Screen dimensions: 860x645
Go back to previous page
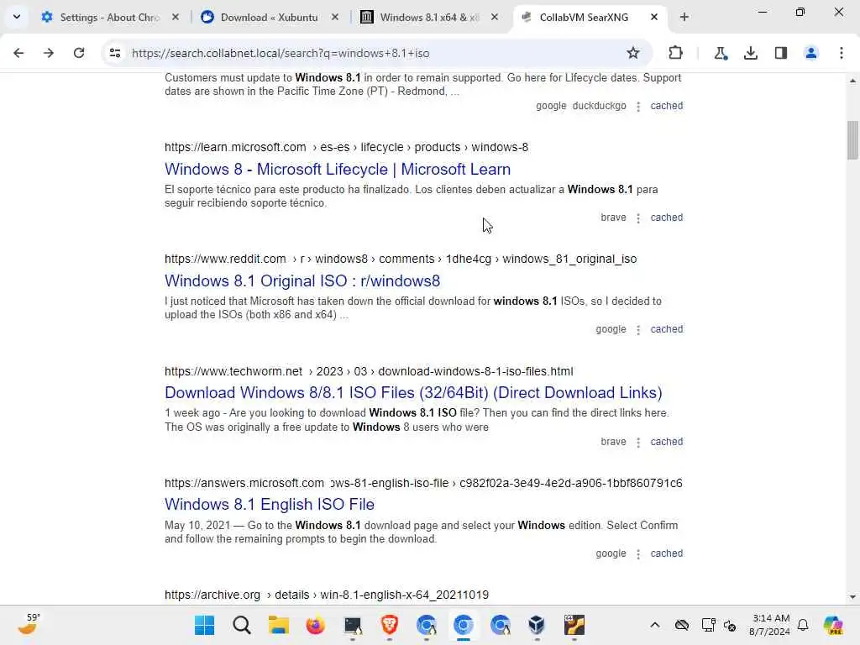(18, 53)
